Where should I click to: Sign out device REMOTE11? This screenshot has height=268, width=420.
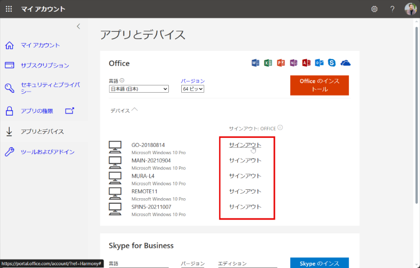[x=245, y=192]
